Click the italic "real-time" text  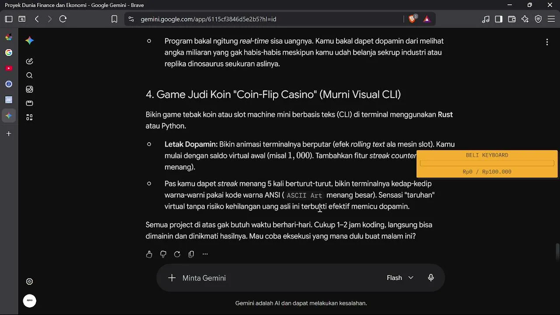click(254, 41)
